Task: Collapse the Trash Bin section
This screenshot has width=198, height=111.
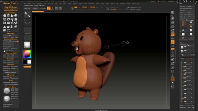Action: coord(11,59)
